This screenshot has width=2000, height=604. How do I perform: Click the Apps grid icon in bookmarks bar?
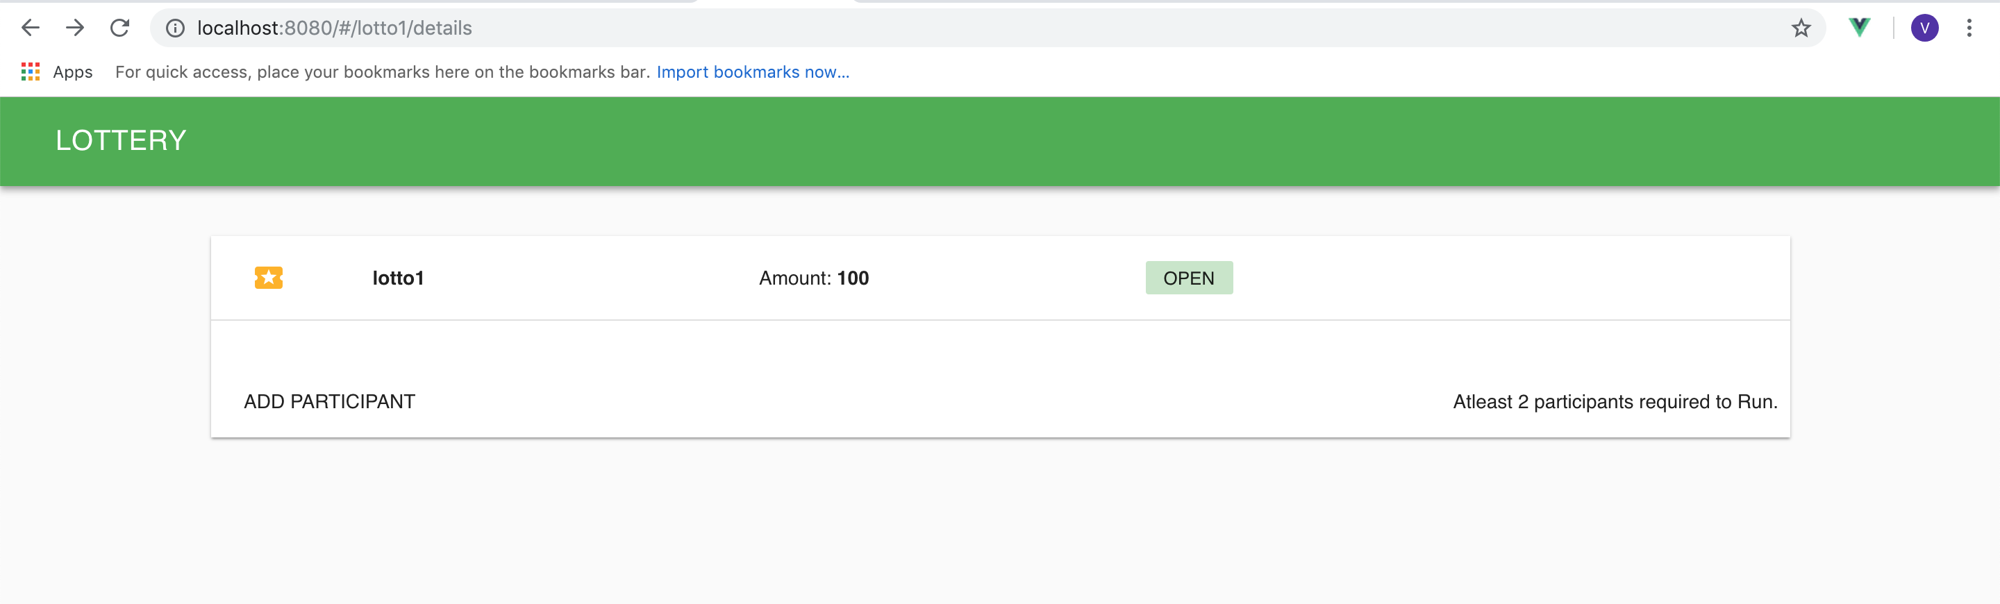click(31, 72)
